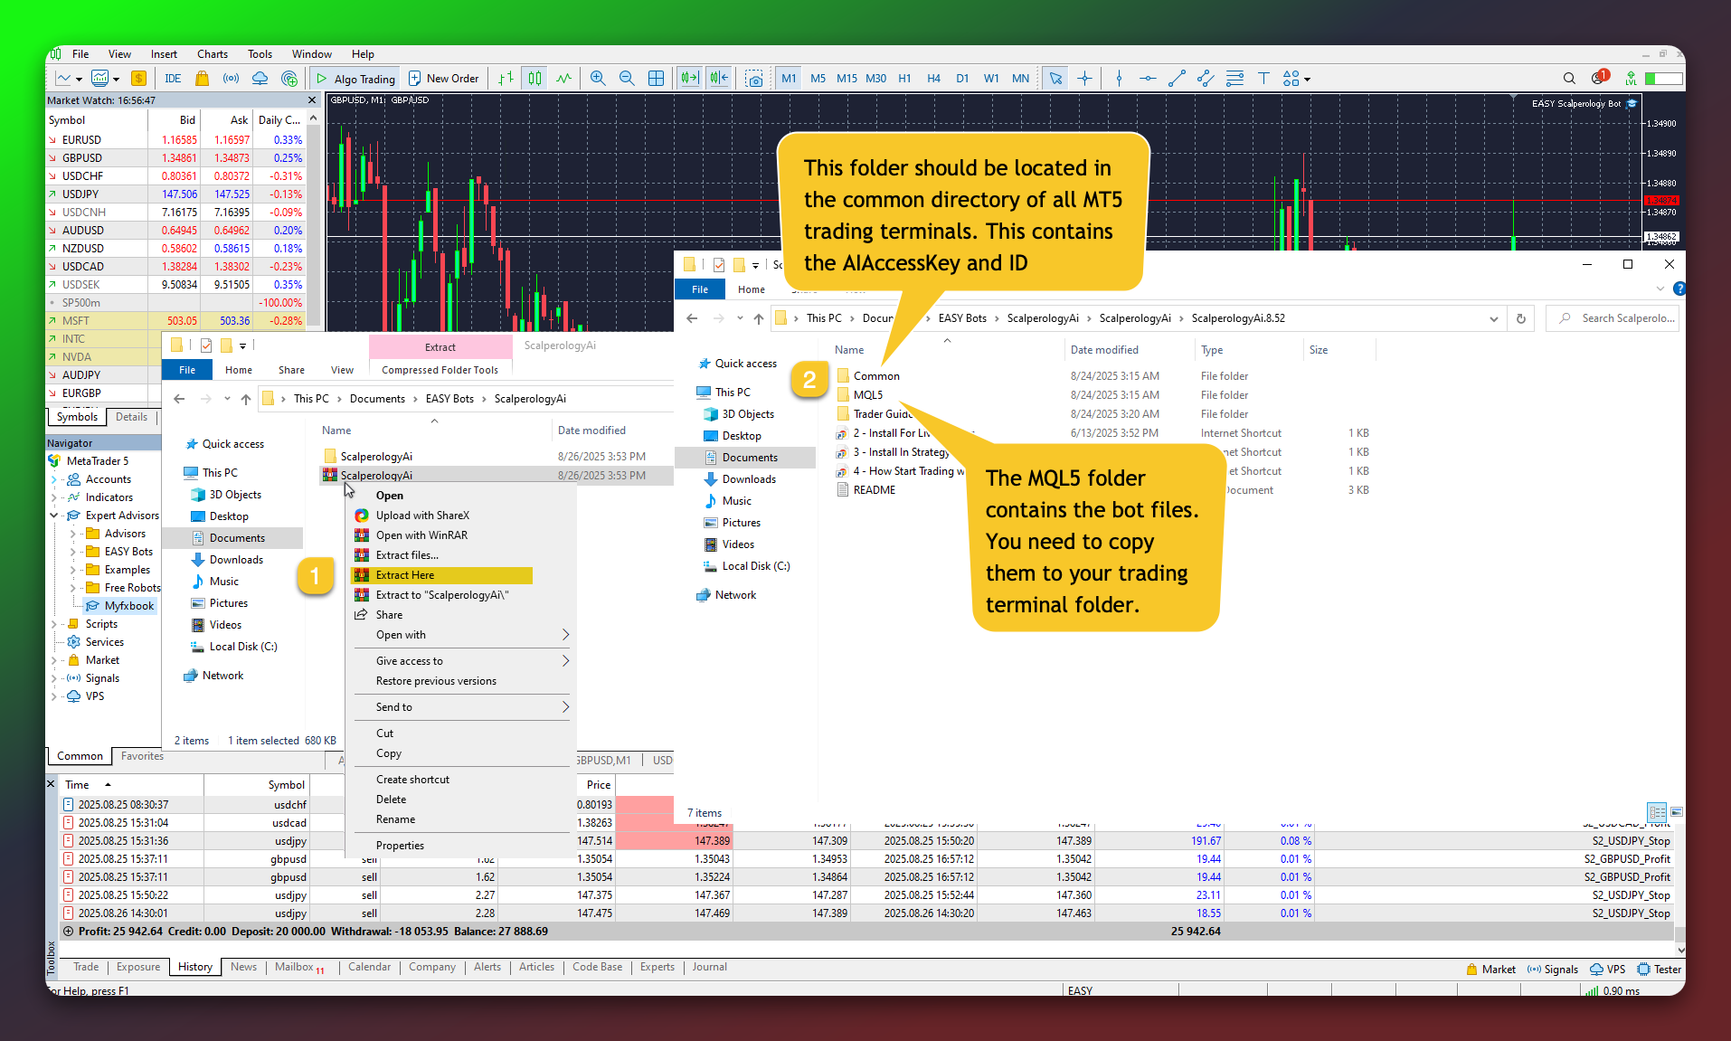
Task: Switch to the Journal tab
Action: click(x=709, y=967)
